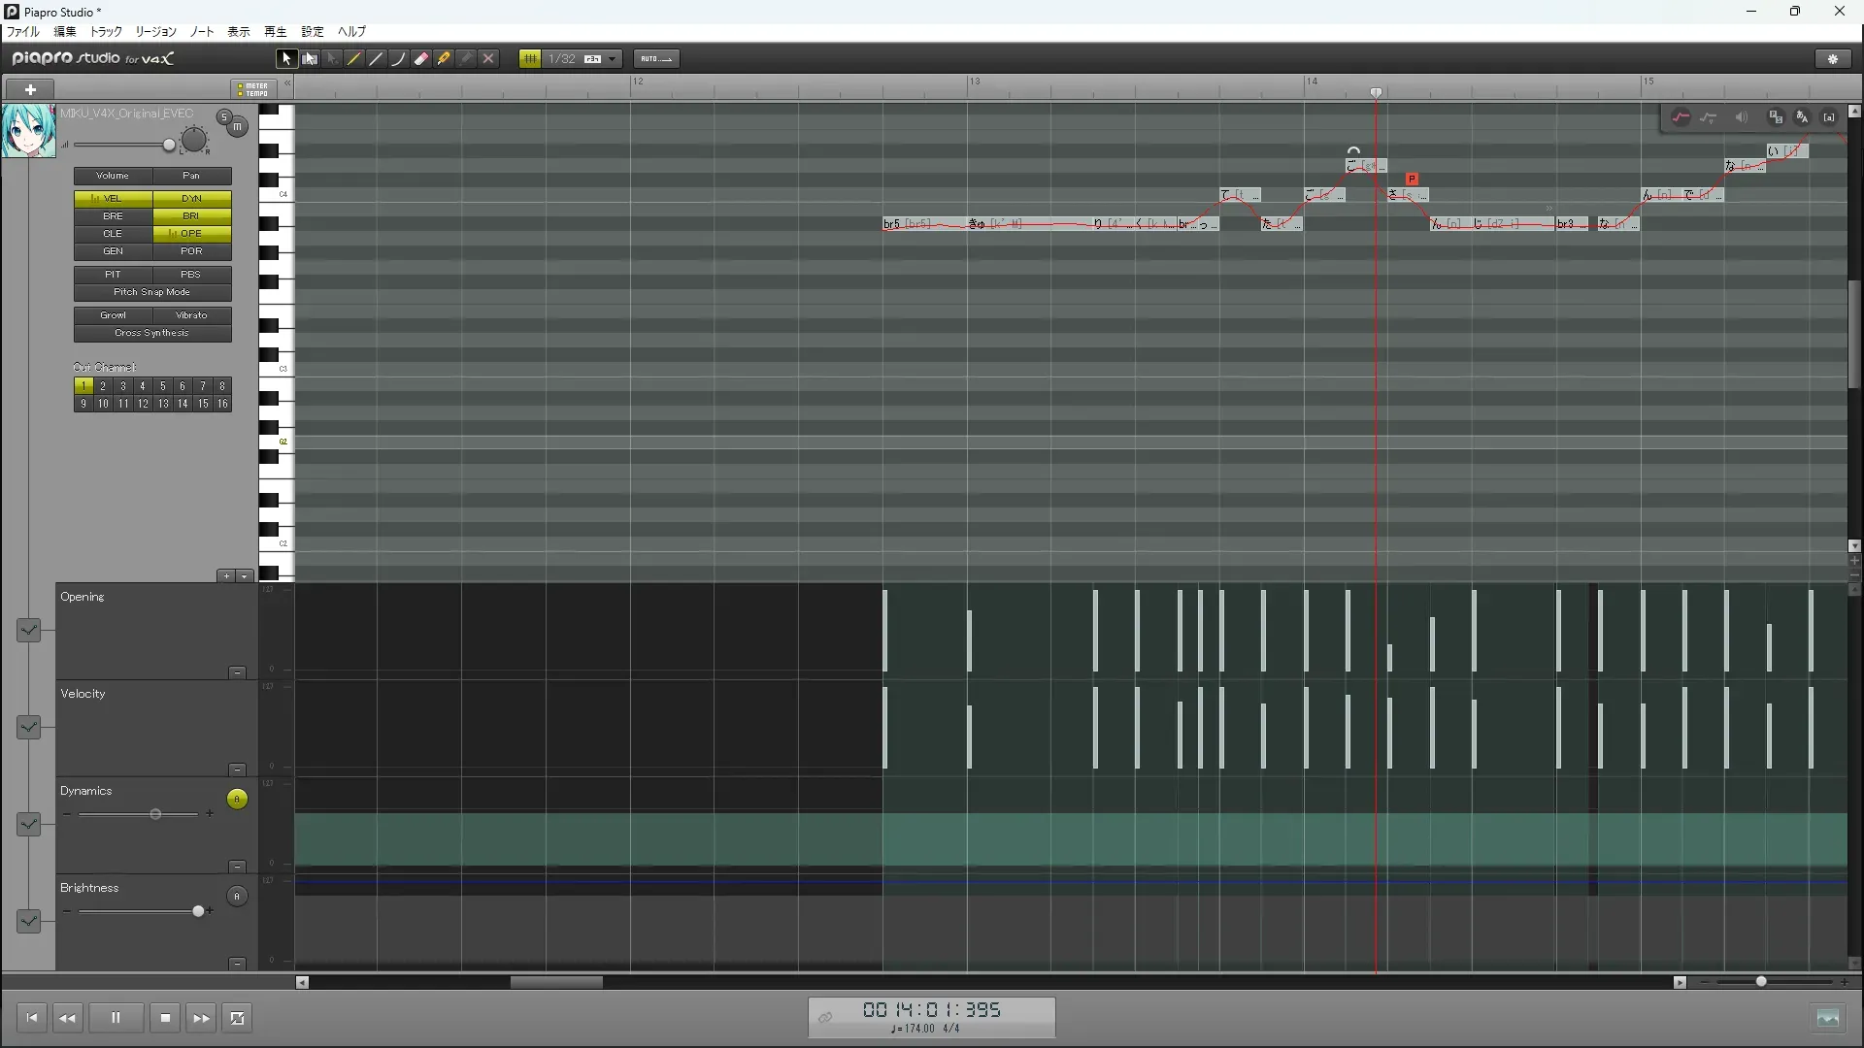Adjust the Brightness lane slider handle
Screen dimensions: 1864x1048
coord(199,911)
